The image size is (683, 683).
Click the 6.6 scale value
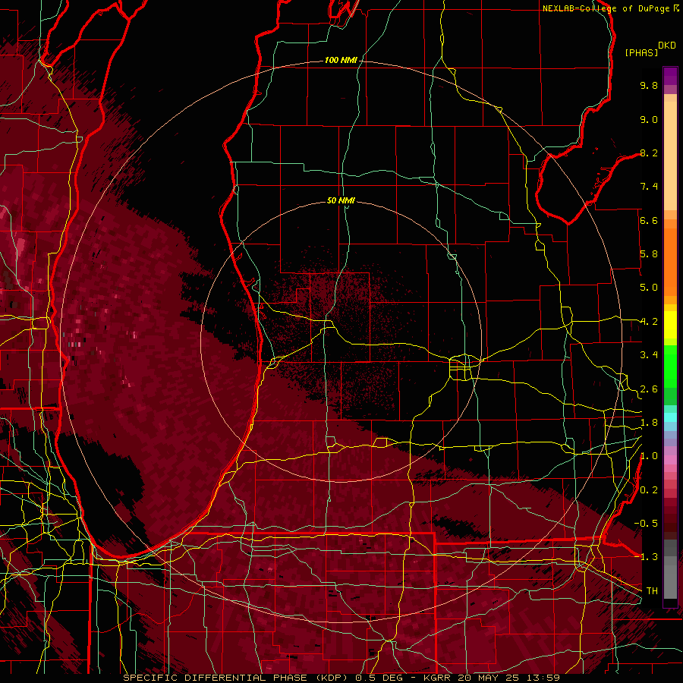[x=649, y=220]
